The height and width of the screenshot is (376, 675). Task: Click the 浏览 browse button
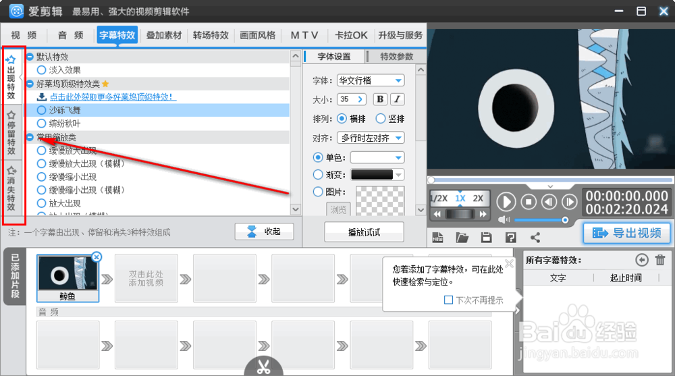coord(338,209)
